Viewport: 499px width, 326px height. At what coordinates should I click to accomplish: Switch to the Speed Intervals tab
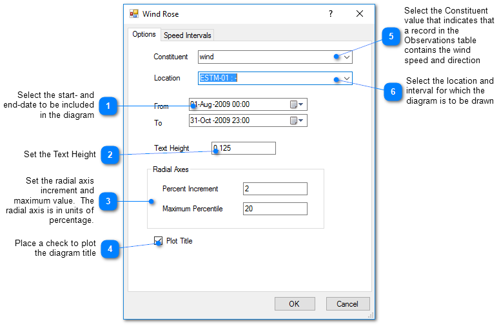coord(187,35)
